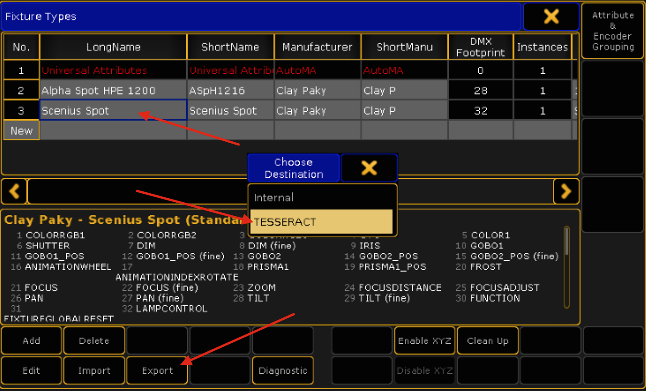Click Add to add fixture type
The image size is (646, 391).
31,341
